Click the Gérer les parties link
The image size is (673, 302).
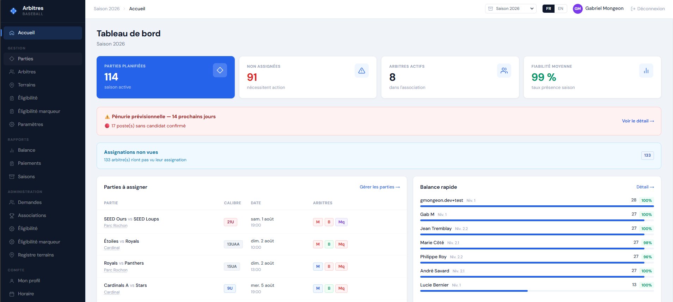(380, 187)
